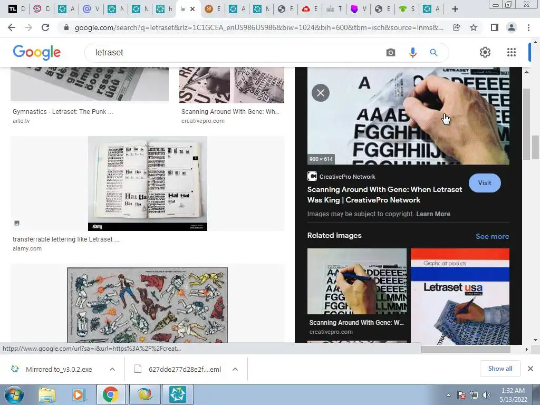
Task: Click the forward navigation arrow
Action: (x=28, y=27)
